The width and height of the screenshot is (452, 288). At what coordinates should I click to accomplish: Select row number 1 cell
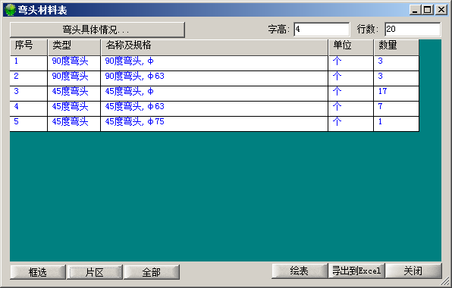click(29, 63)
